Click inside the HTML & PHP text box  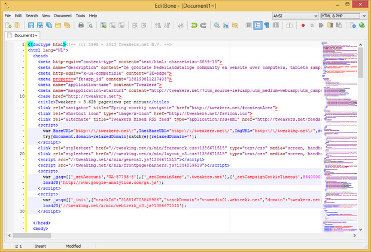click(x=340, y=16)
